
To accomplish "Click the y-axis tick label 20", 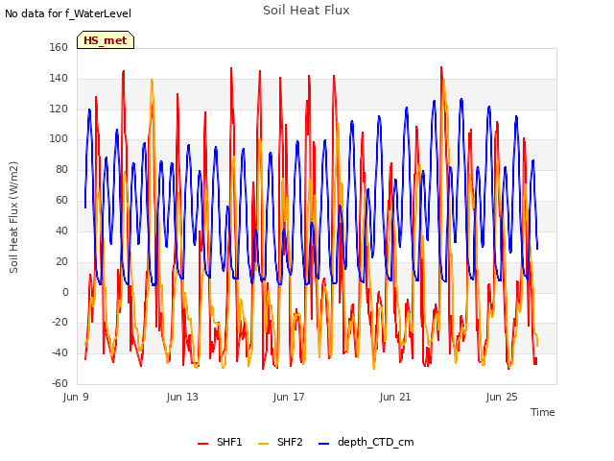I will coord(61,261).
